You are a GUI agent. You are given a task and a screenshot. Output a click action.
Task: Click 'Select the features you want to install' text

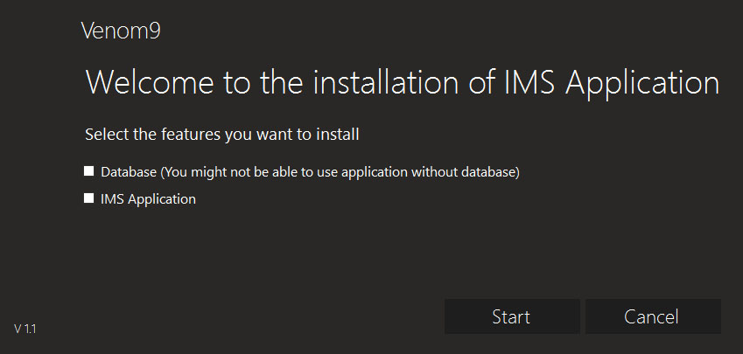pos(221,135)
